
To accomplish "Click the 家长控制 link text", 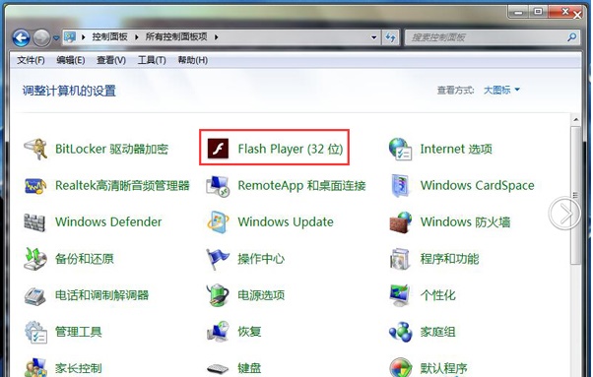I will [x=78, y=368].
